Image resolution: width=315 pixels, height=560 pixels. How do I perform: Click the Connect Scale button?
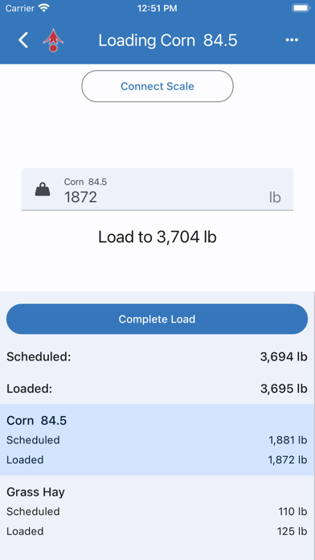157,86
